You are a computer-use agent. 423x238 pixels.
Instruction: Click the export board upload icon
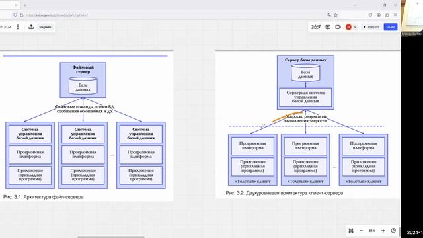coord(31,27)
